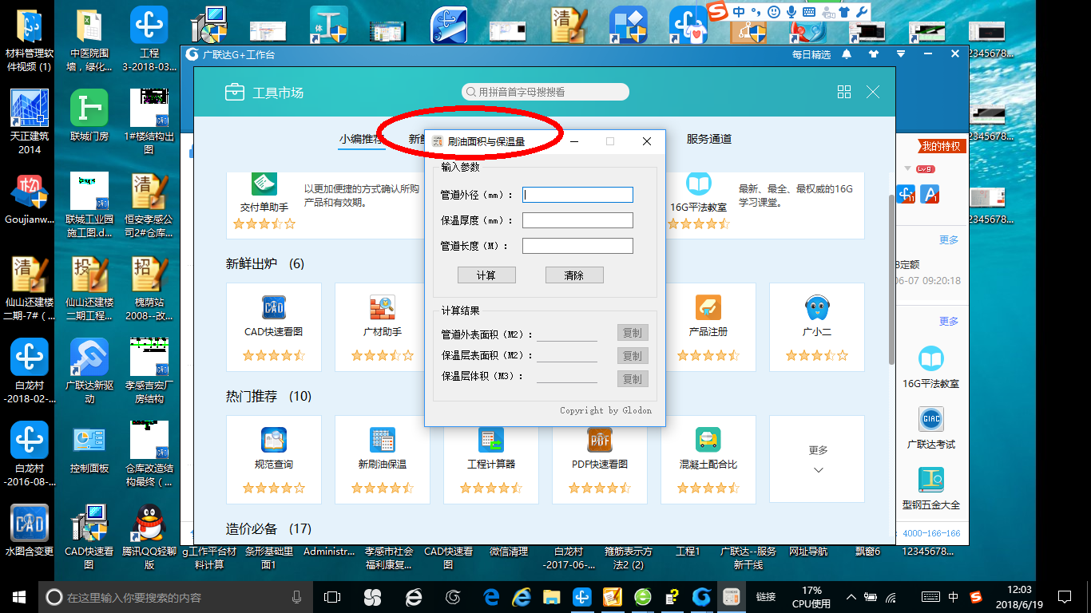This screenshot has height=613, width=1091.
Task: Click the tool market vertical scrollbar
Action: [x=891, y=279]
